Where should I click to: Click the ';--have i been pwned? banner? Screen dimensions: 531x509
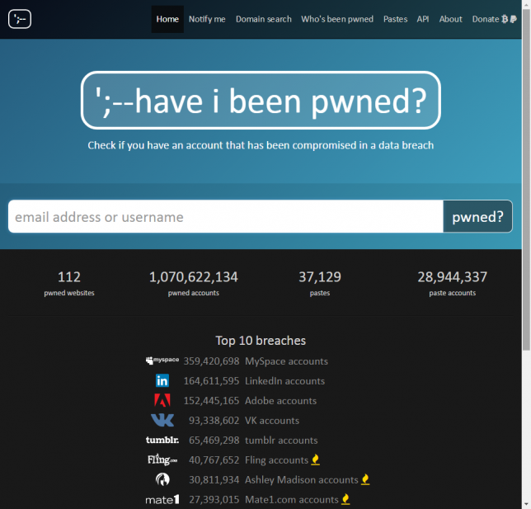point(261,100)
